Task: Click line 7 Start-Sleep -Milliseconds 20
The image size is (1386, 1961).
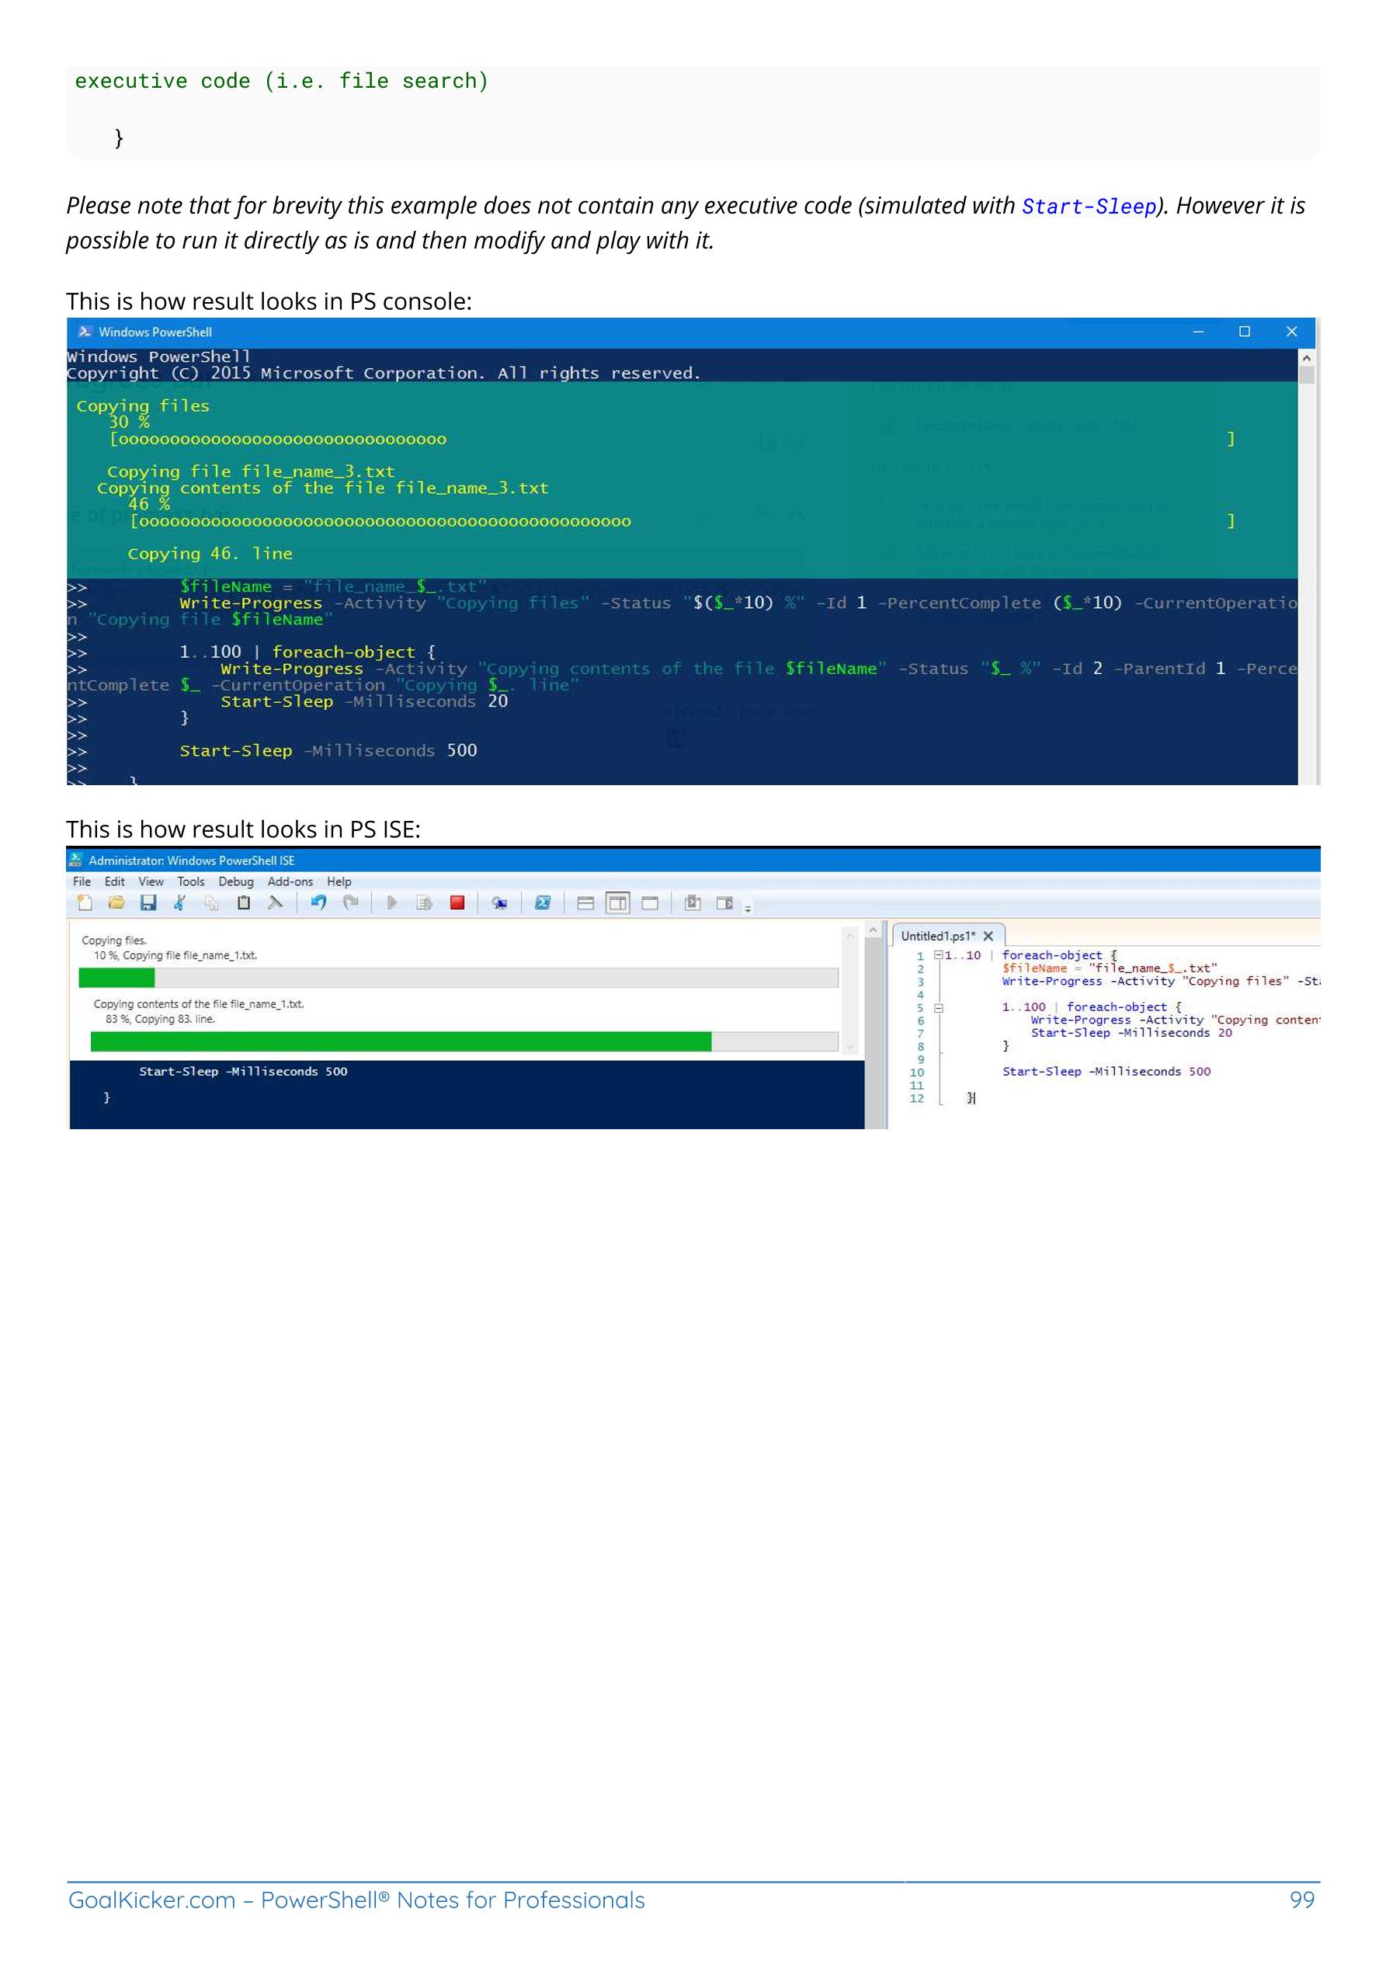Action: click(1131, 1033)
